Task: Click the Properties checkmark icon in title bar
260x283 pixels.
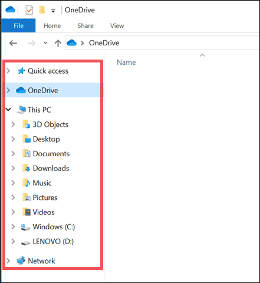Action: 29,10
